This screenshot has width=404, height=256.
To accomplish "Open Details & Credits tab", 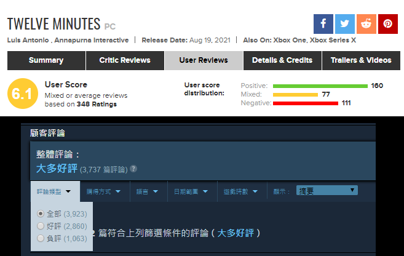I will (282, 60).
